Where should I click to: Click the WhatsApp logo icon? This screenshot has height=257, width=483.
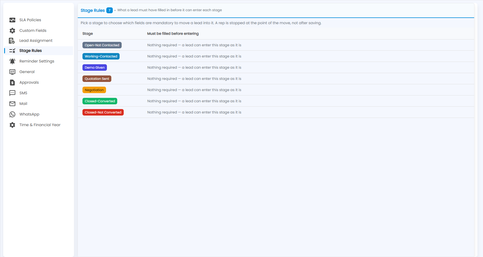[x=12, y=114]
